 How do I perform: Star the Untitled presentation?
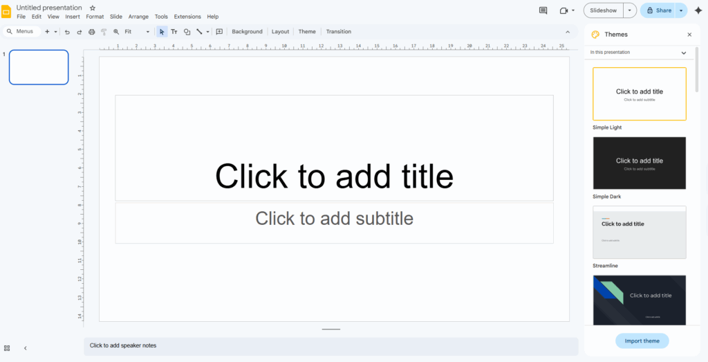(93, 8)
